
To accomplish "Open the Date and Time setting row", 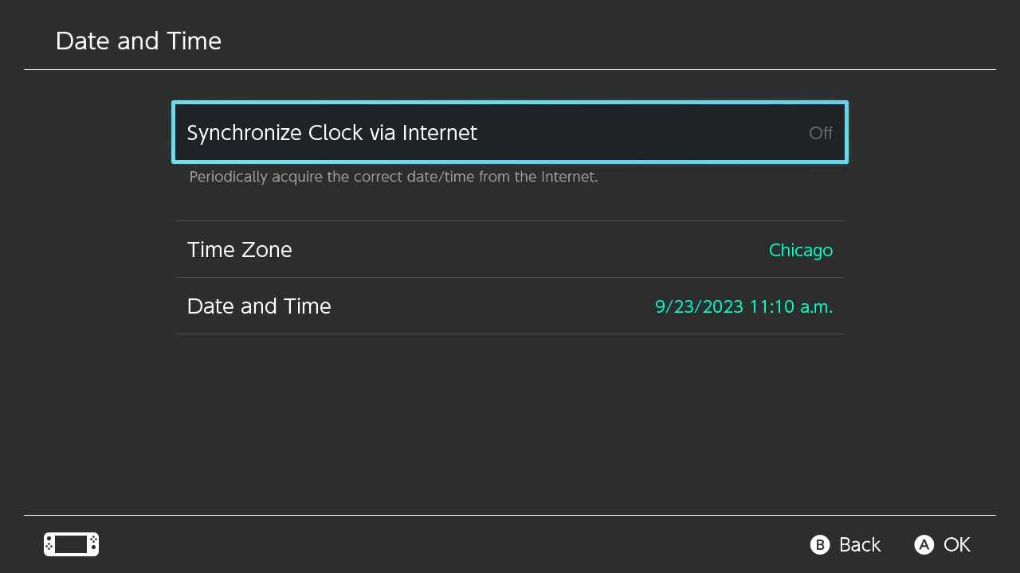I will click(510, 306).
